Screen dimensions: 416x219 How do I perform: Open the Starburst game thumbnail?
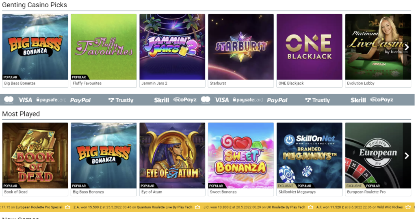click(x=241, y=47)
